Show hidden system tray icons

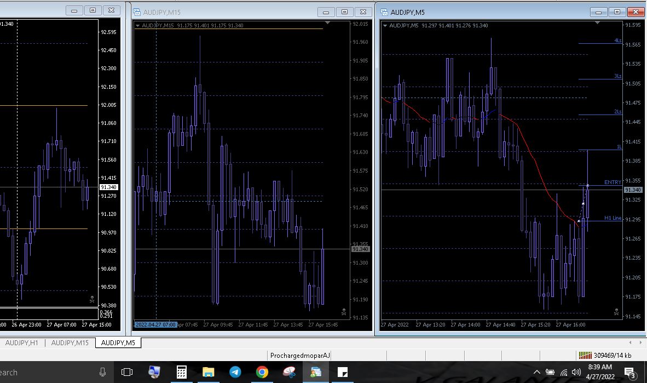point(536,373)
